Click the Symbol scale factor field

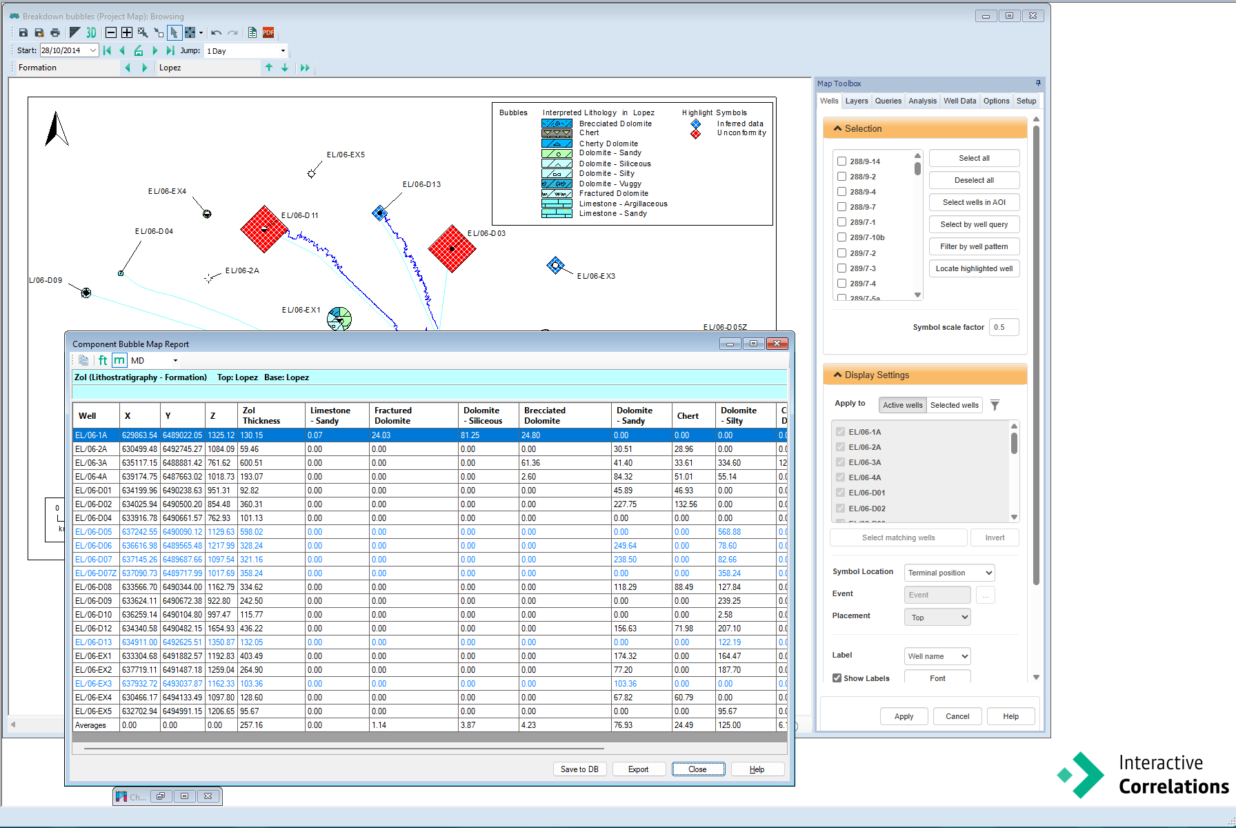tap(1004, 327)
